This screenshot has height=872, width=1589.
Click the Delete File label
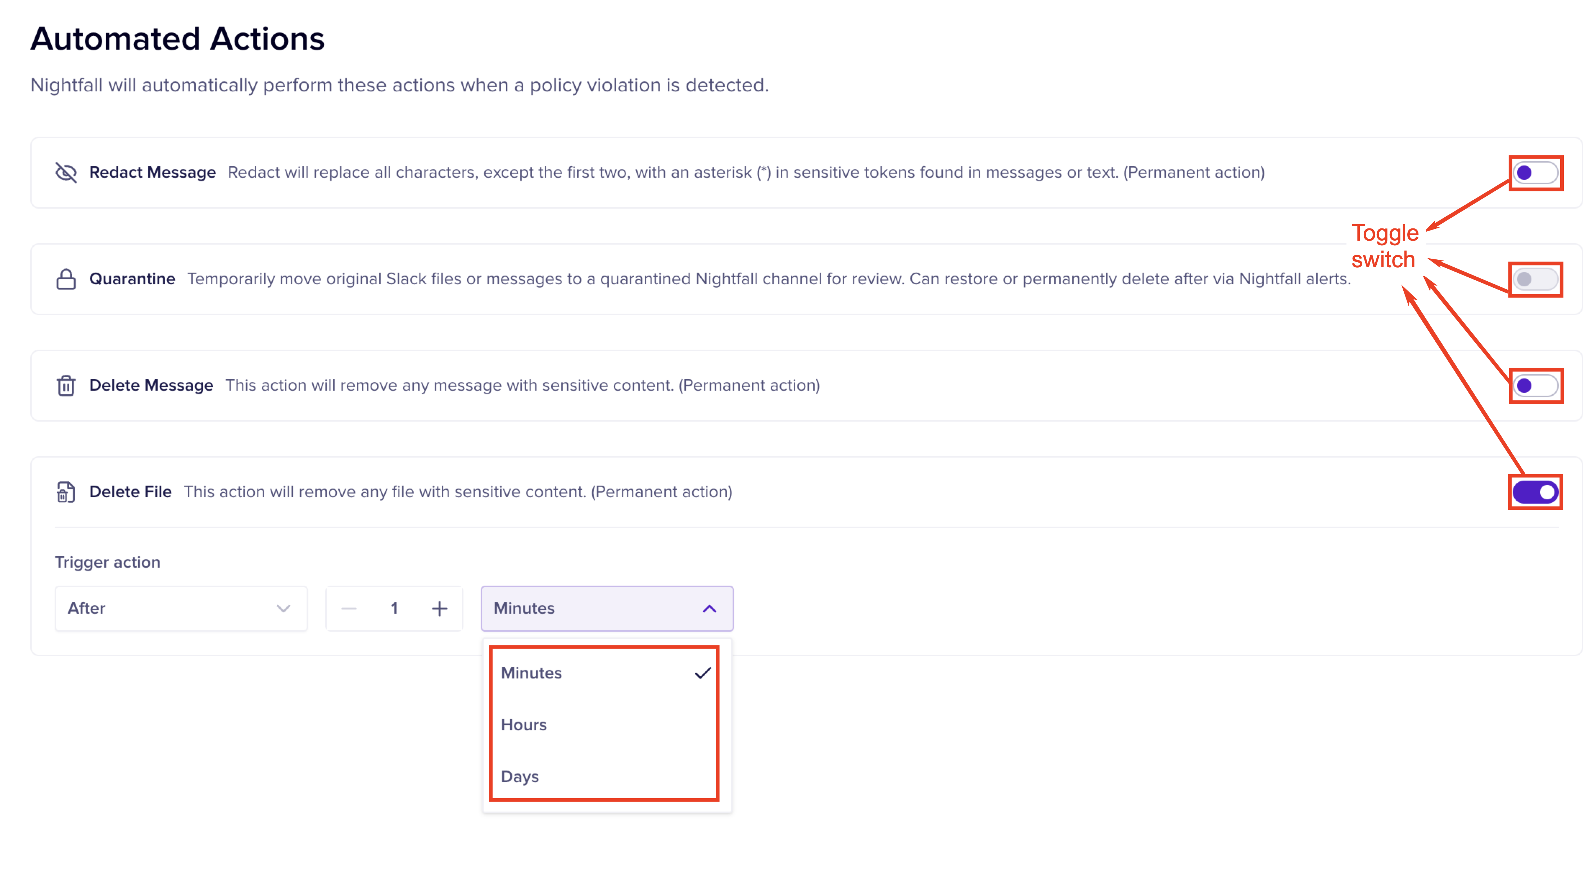pos(130,492)
